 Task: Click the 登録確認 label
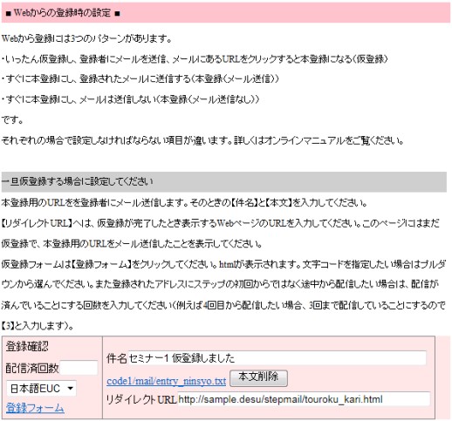point(27,346)
